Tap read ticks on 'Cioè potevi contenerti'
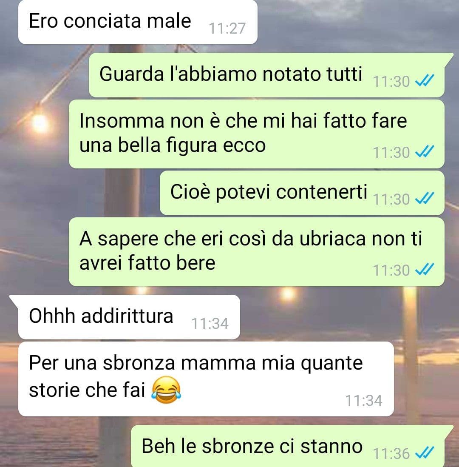The image size is (459, 467). pyautogui.click(x=425, y=198)
